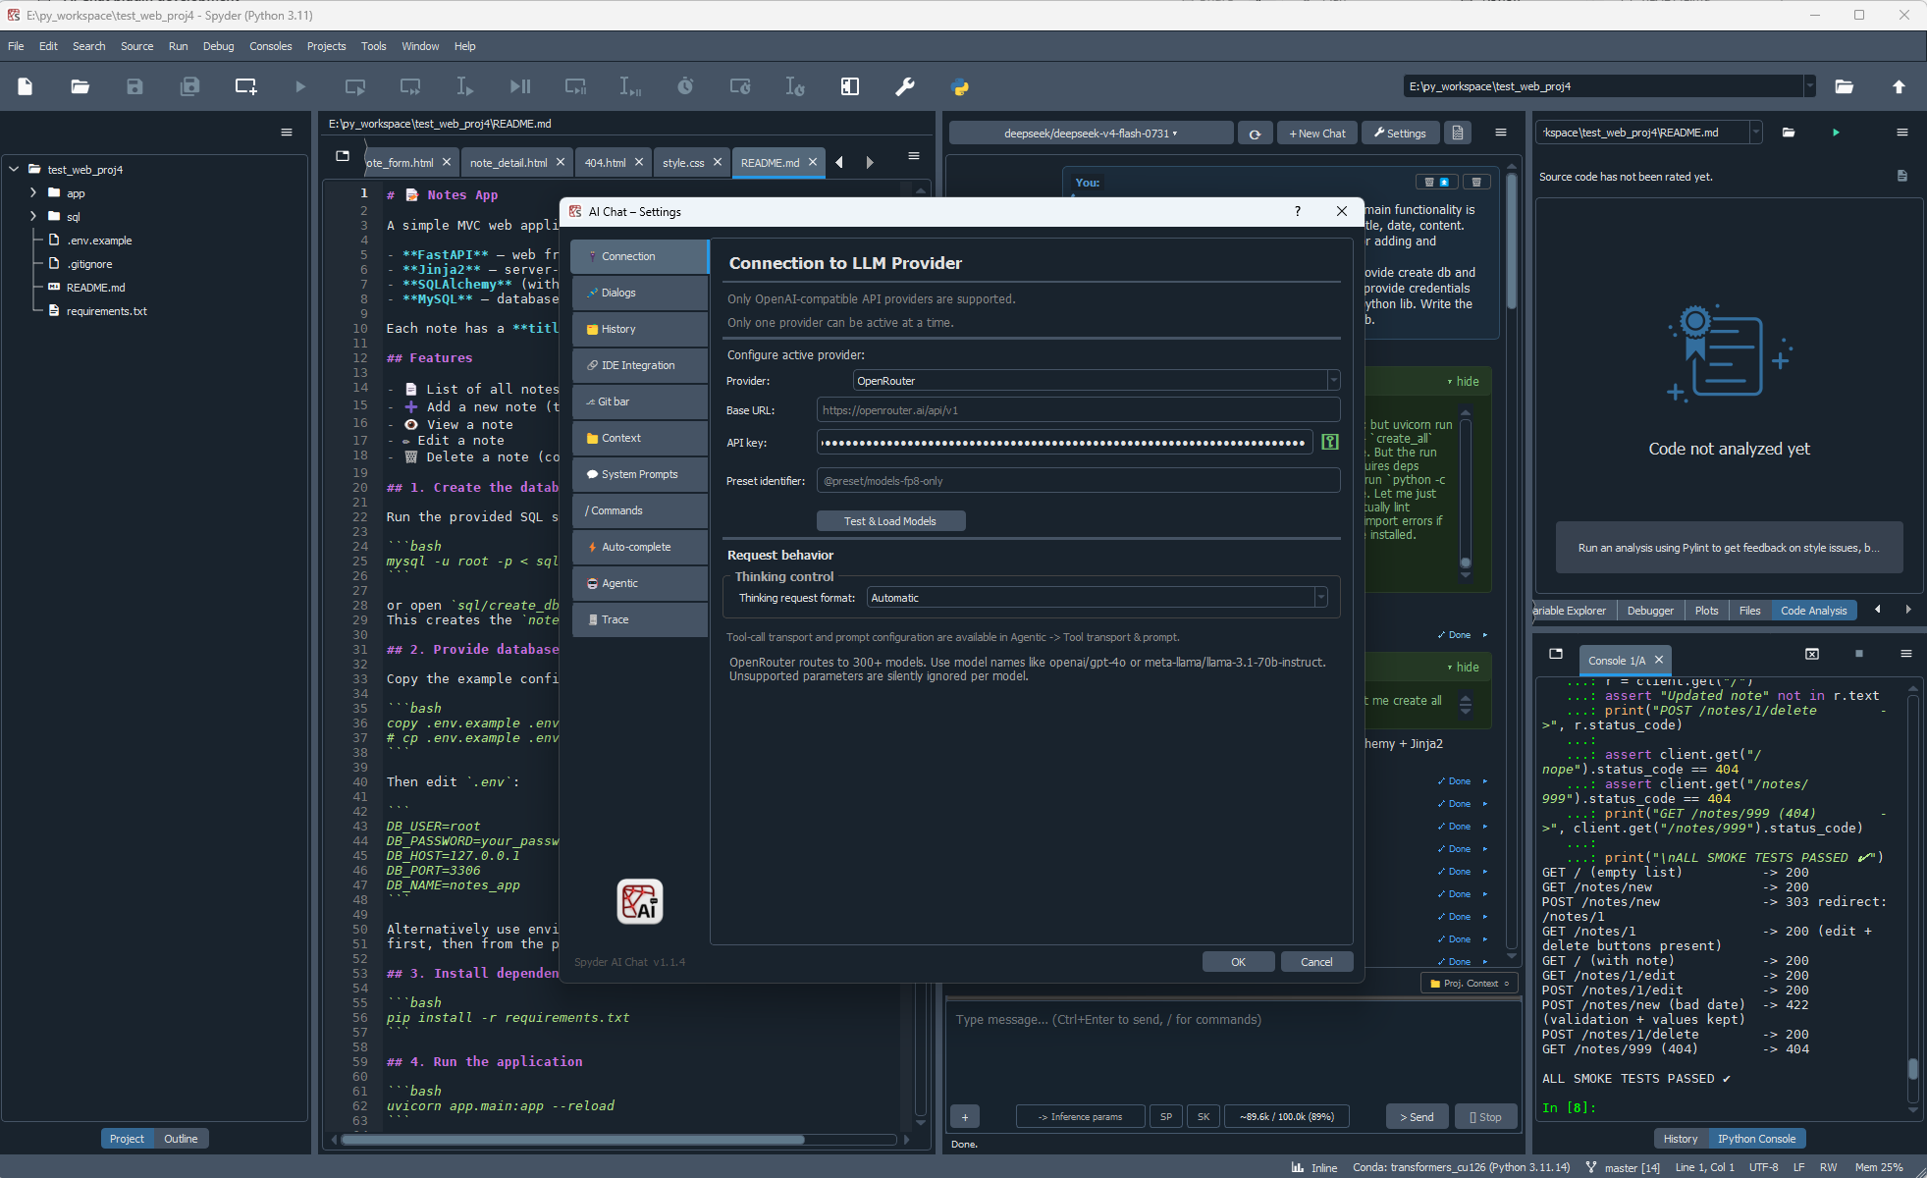The width and height of the screenshot is (1927, 1178).
Task: Open the IPython console hamburger menu
Action: [1906, 654]
